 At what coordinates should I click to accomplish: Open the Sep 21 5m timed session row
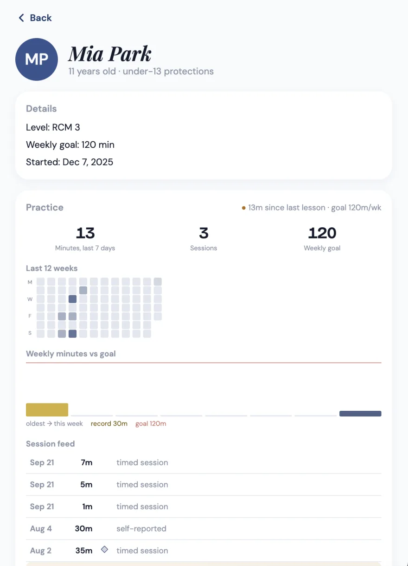[x=204, y=485]
